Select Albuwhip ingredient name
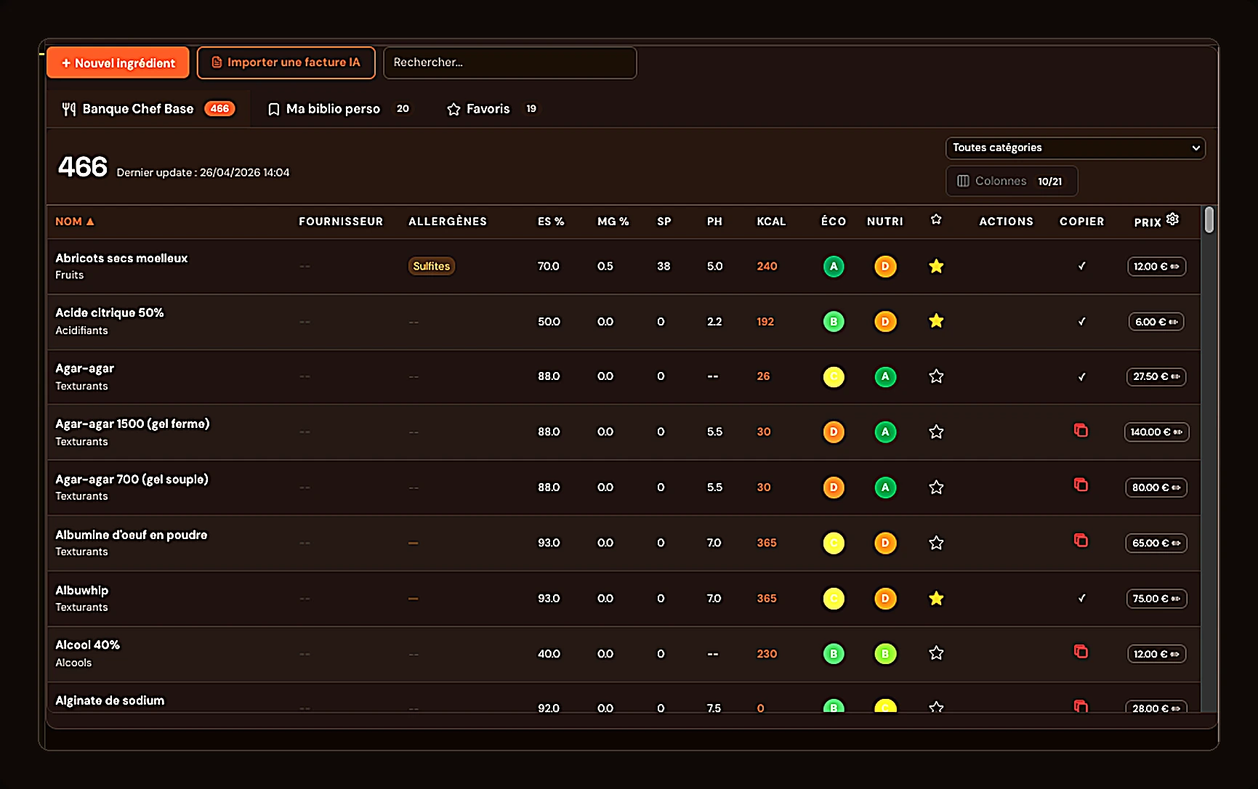Image resolution: width=1258 pixels, height=789 pixels. point(82,591)
